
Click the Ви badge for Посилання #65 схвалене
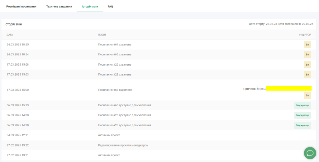(307, 55)
